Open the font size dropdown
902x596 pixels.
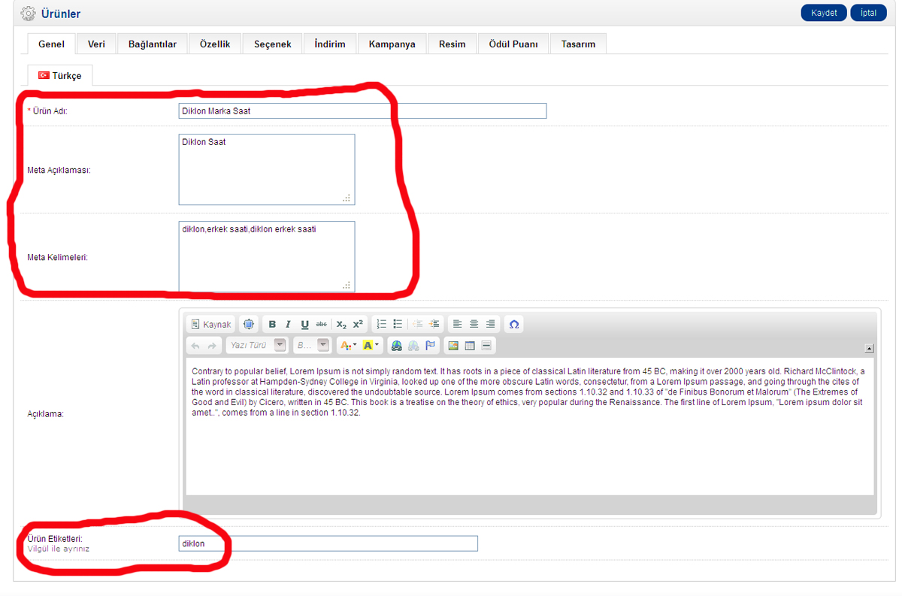point(312,346)
